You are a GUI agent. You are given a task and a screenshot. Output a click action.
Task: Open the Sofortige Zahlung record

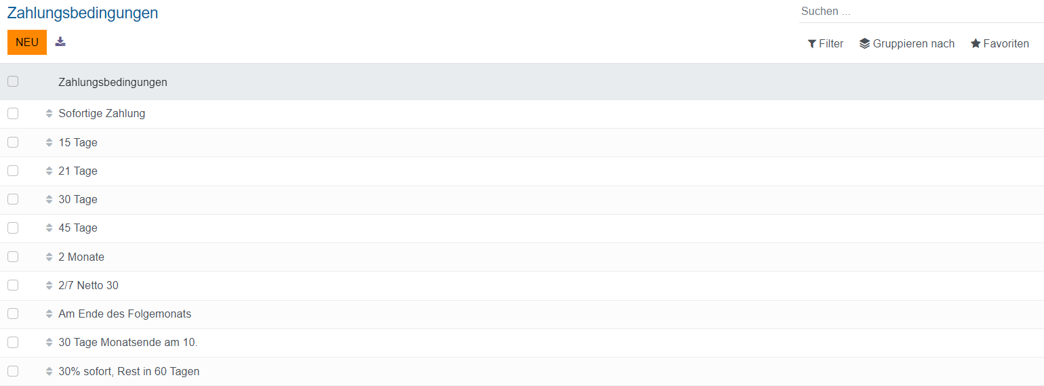102,114
